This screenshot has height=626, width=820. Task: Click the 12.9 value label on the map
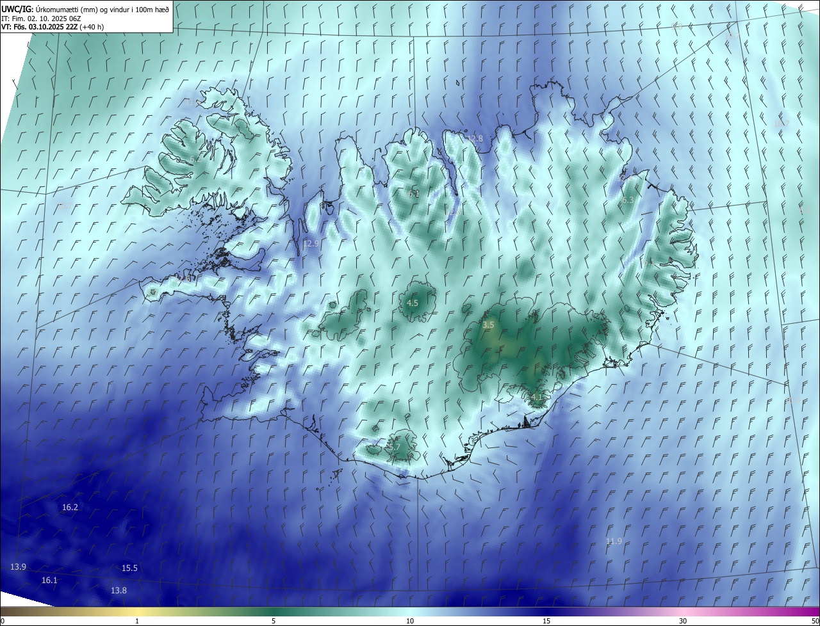tap(310, 244)
